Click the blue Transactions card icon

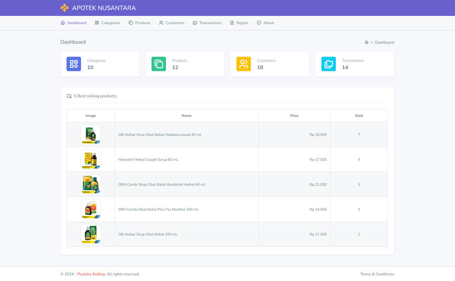click(328, 64)
